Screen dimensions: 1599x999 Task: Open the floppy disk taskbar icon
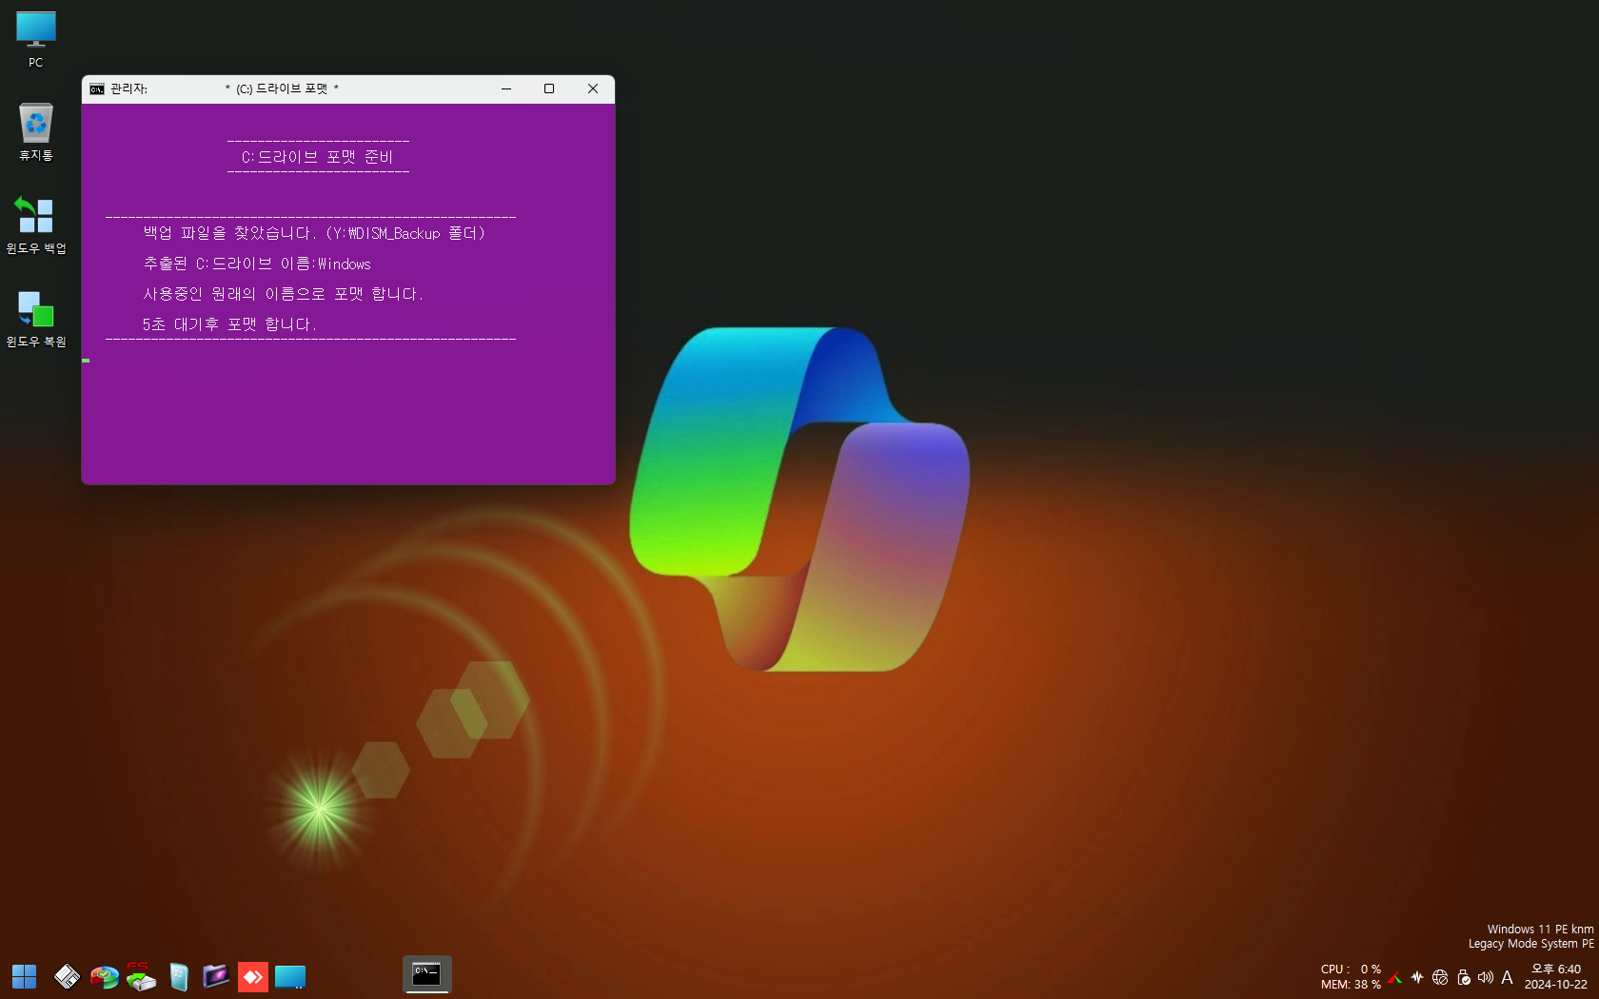click(67, 977)
